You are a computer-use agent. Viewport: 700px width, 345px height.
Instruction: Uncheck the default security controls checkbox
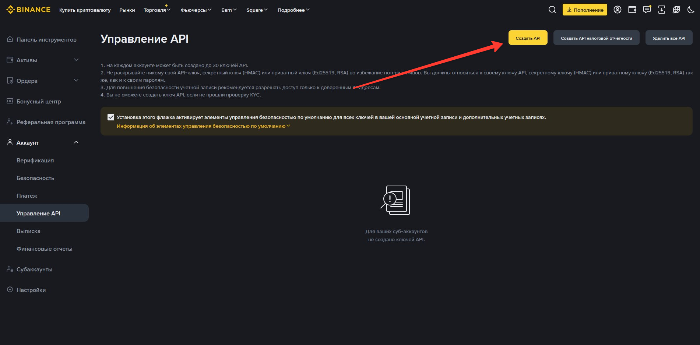point(111,117)
